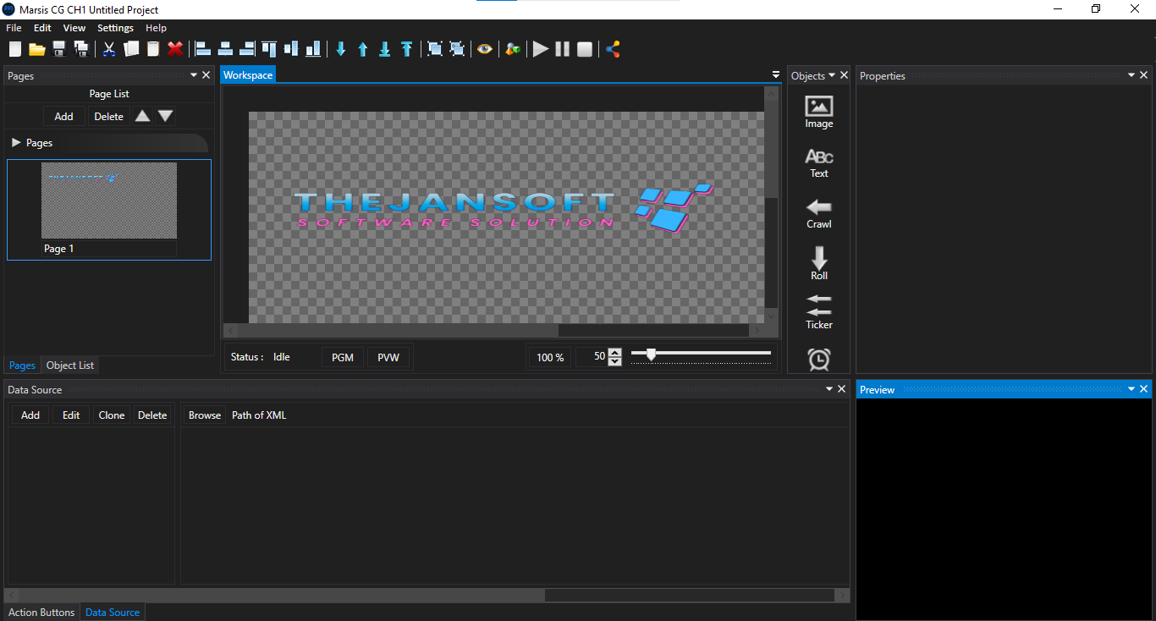Add a Text object from Objects panel
The image size is (1156, 621).
(819, 163)
